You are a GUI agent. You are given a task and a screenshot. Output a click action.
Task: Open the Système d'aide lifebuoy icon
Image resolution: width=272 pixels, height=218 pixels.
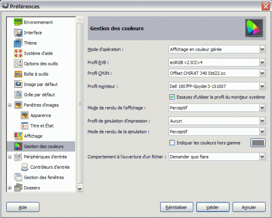[18, 53]
